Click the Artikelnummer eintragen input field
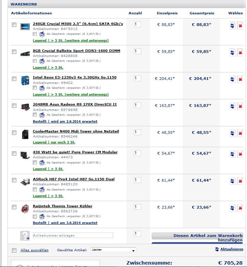 point(73,235)
